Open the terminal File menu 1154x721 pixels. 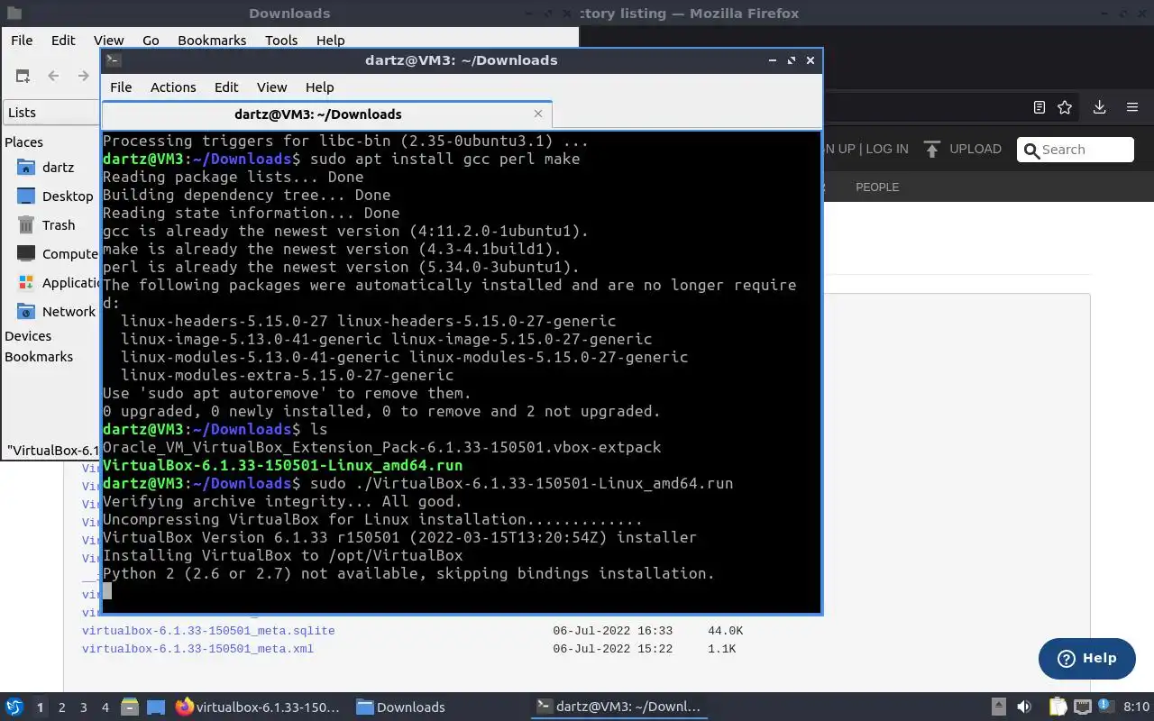[x=121, y=87]
